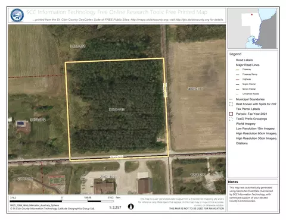Click 'Freeway Ramp' legend label
The width and height of the screenshot is (286, 220).
pyautogui.click(x=250, y=74)
